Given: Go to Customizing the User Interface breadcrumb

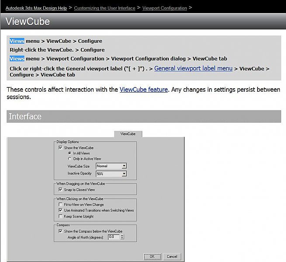Looking at the screenshot, I should click(105, 8).
